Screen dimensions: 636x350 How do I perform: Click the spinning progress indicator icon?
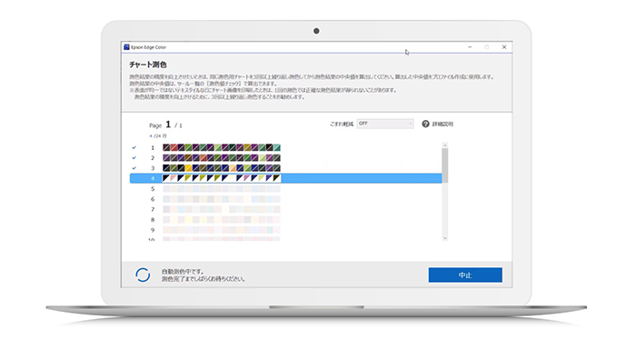(x=143, y=275)
